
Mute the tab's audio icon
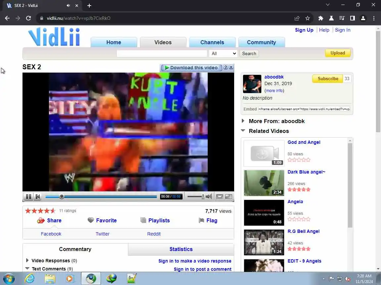68,5
